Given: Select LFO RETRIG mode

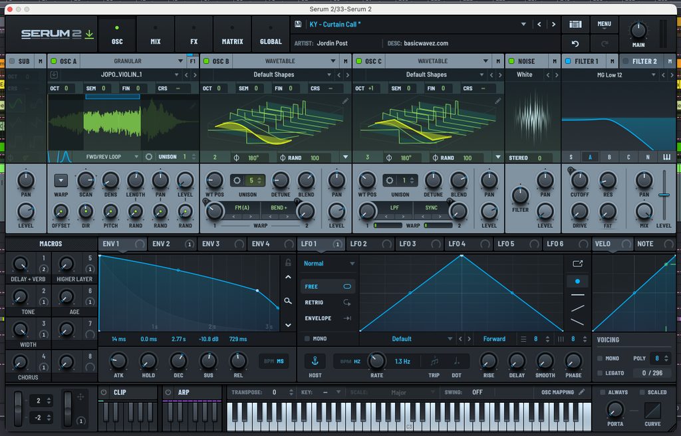Looking at the screenshot, I should click(327, 302).
